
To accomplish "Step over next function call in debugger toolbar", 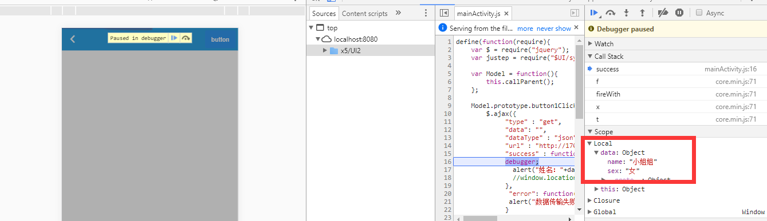I will tap(611, 13).
